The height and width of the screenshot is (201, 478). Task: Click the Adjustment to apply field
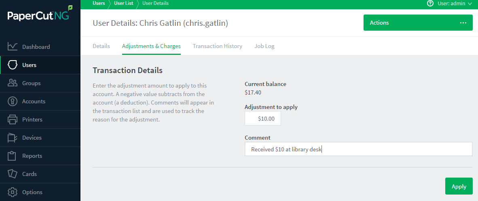pos(263,119)
